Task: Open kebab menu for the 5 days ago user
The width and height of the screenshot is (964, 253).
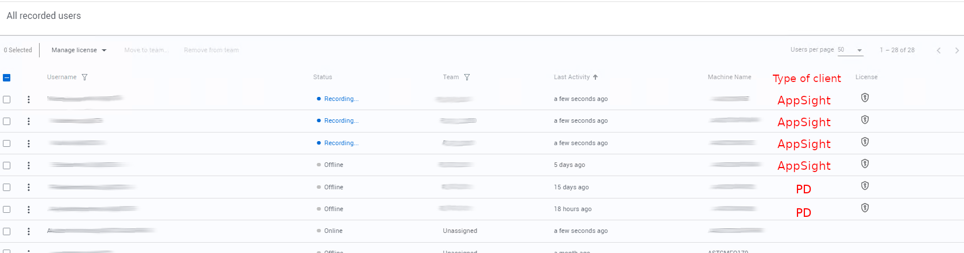Action: 29,165
